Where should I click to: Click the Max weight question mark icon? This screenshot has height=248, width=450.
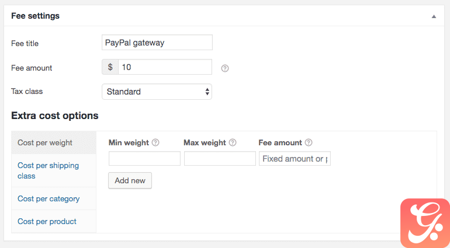[x=233, y=142]
